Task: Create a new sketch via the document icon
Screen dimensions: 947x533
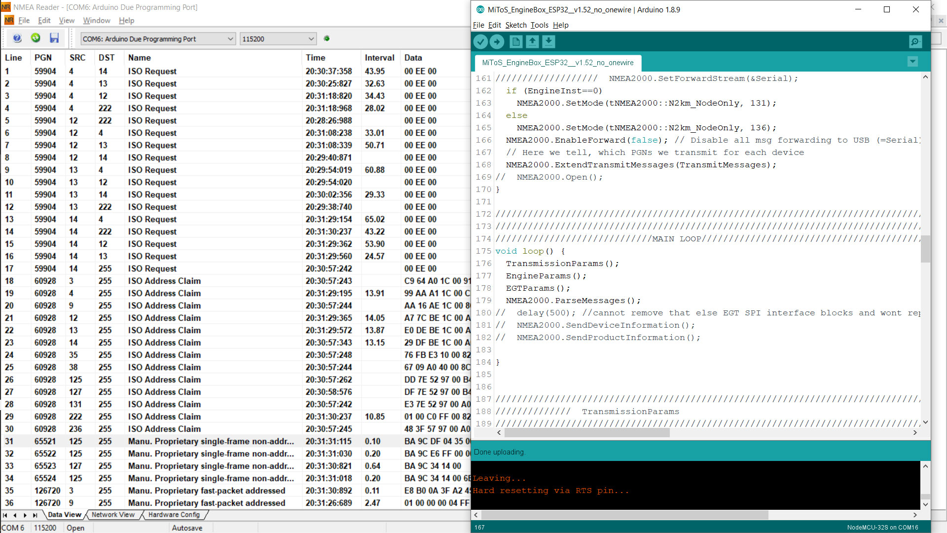Action: 516,41
